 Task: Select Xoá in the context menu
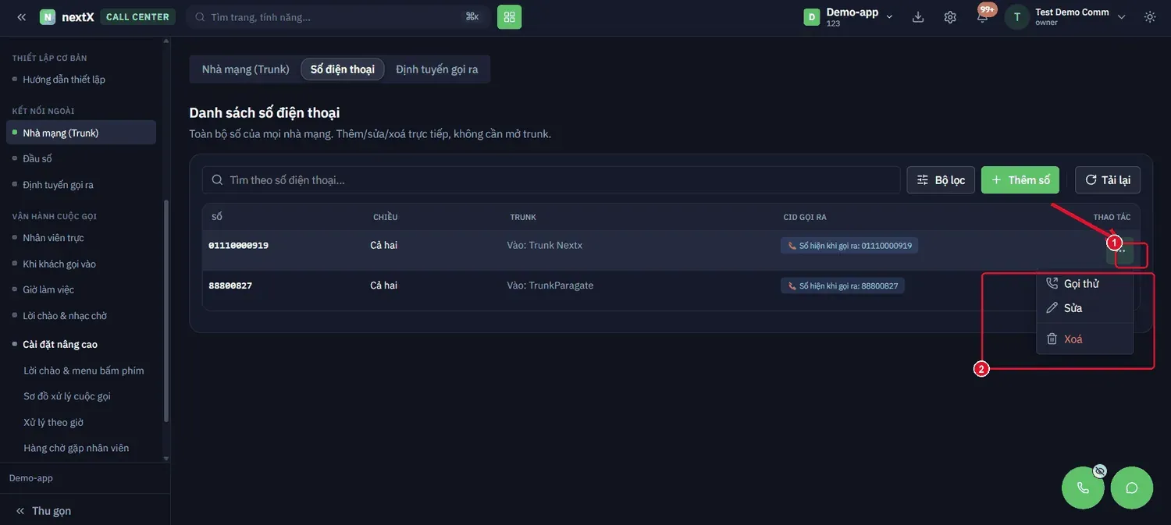click(x=1084, y=339)
